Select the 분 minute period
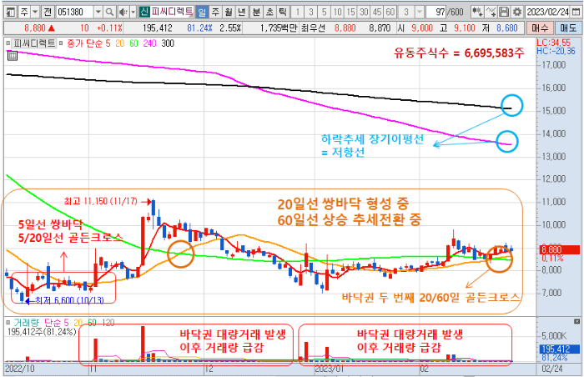 pos(256,13)
